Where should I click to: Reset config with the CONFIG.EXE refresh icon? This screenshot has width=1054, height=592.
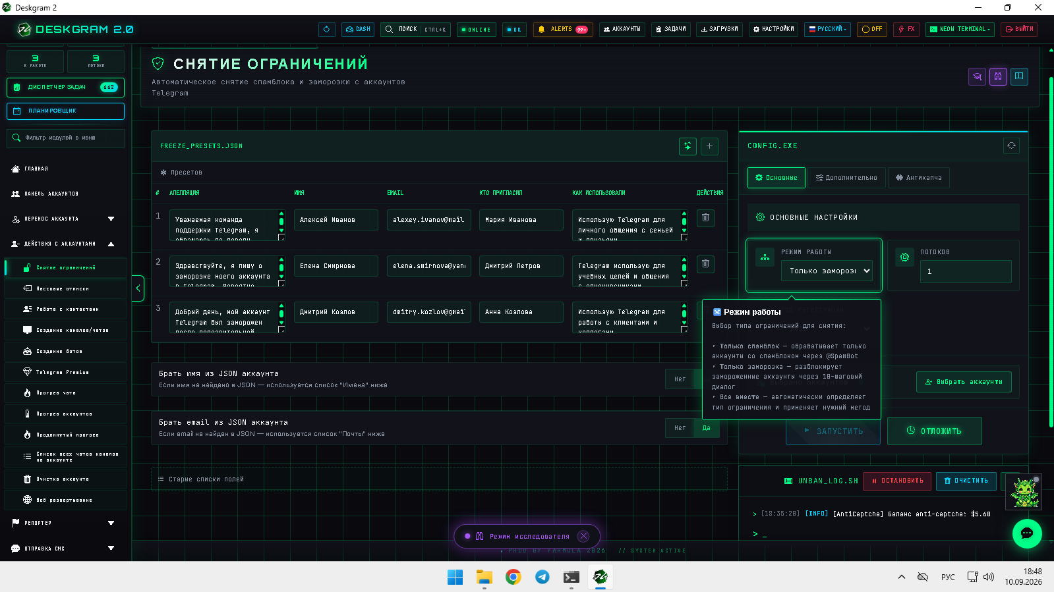[1011, 146]
